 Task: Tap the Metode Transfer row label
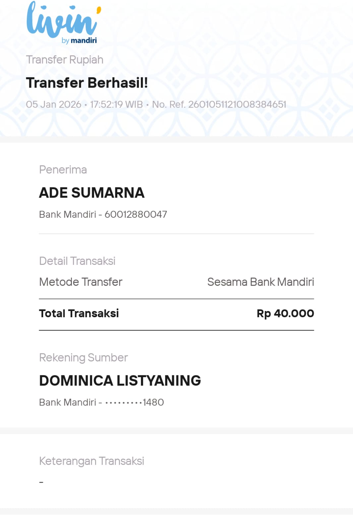81,282
